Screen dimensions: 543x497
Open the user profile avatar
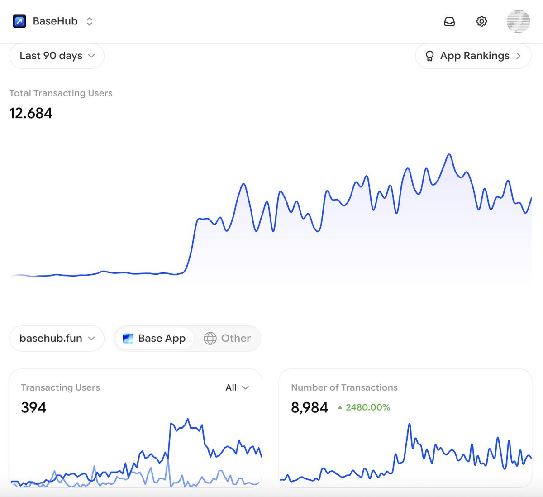click(x=518, y=21)
